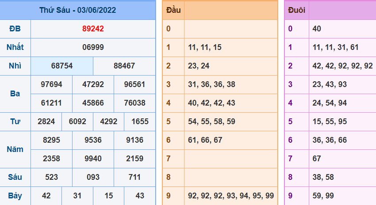
Task: Click the Nhì row label
Action: pyautogui.click(x=15, y=66)
